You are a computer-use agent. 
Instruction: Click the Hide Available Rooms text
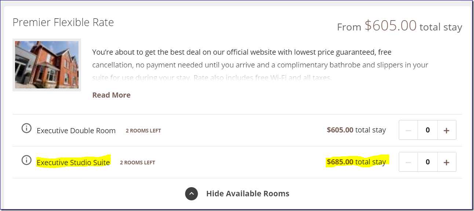click(x=248, y=194)
